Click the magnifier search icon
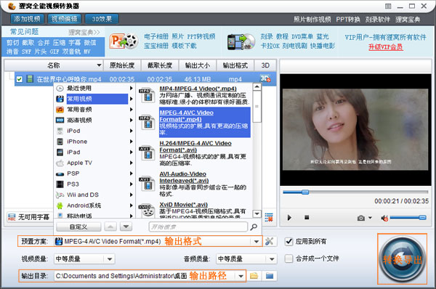 [254, 227]
